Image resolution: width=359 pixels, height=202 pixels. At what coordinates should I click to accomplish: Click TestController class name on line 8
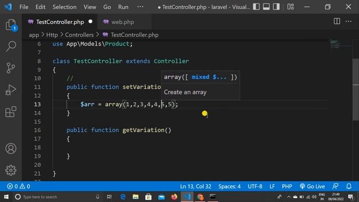click(x=98, y=61)
